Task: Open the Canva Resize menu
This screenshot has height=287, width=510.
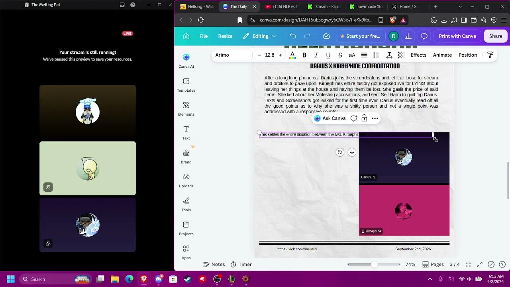Action: 225,36
